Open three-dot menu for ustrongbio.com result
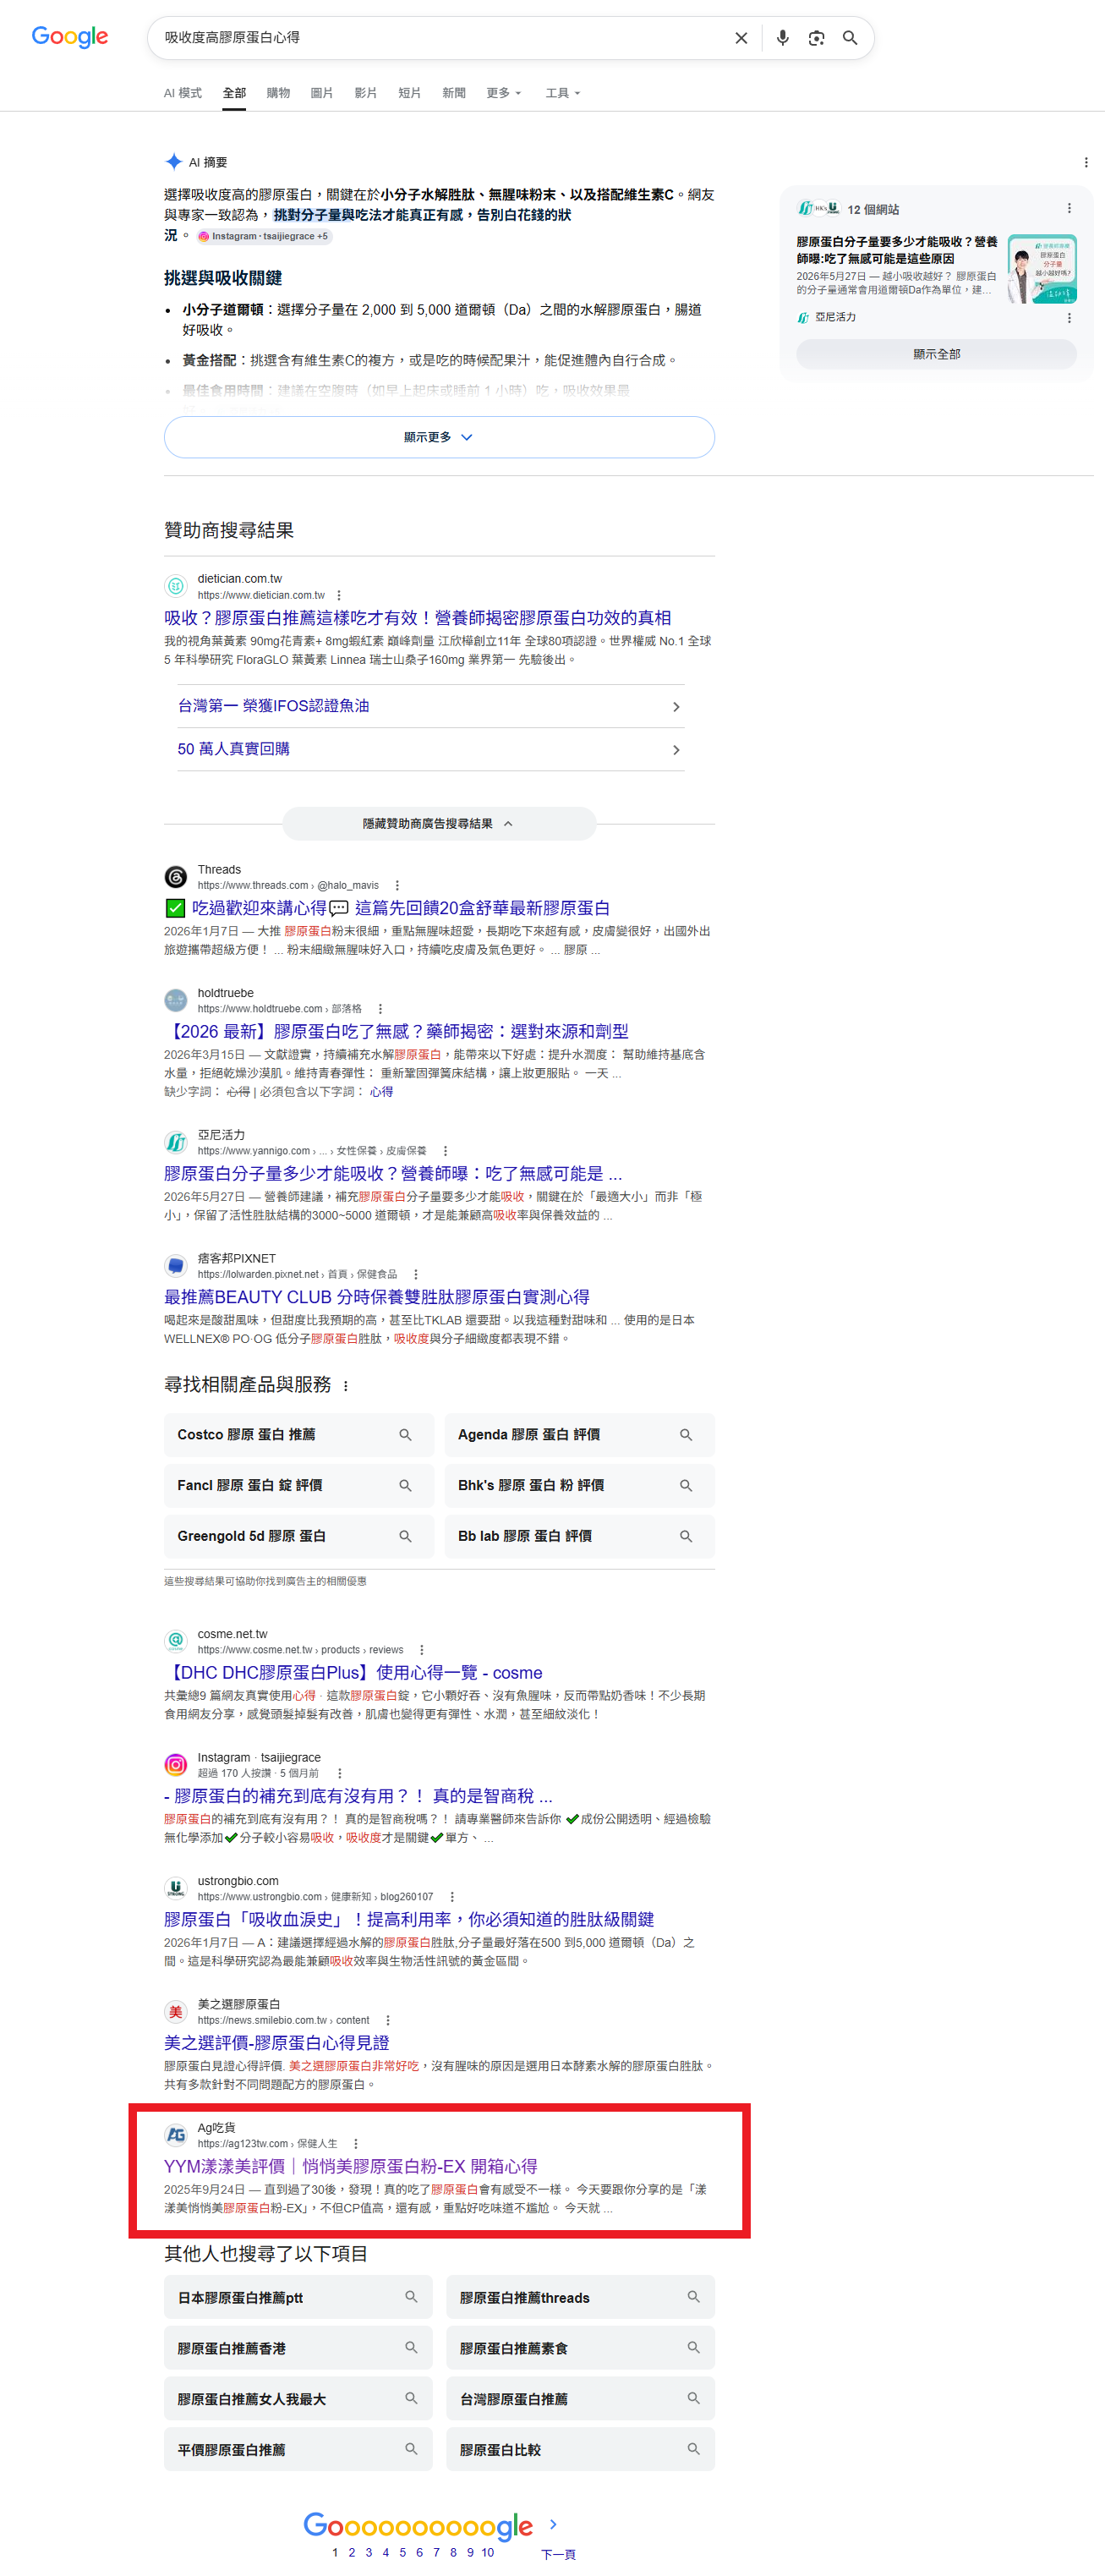 pyautogui.click(x=452, y=1897)
